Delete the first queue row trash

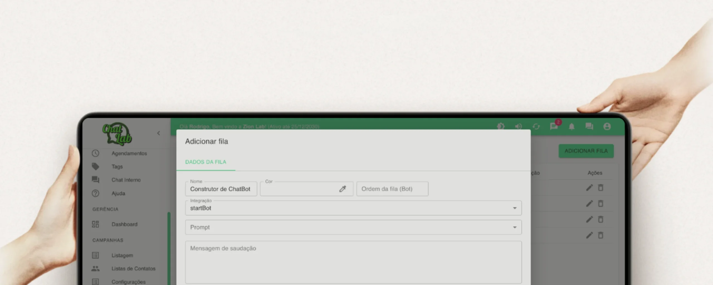pyautogui.click(x=600, y=188)
